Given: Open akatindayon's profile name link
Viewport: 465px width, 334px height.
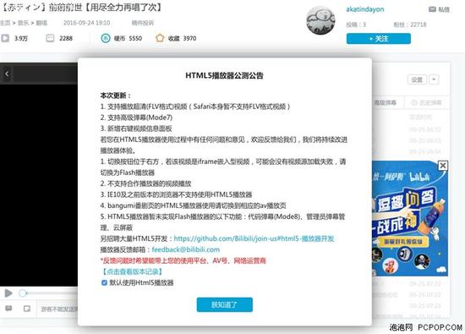Looking at the screenshot, I should pos(365,9).
